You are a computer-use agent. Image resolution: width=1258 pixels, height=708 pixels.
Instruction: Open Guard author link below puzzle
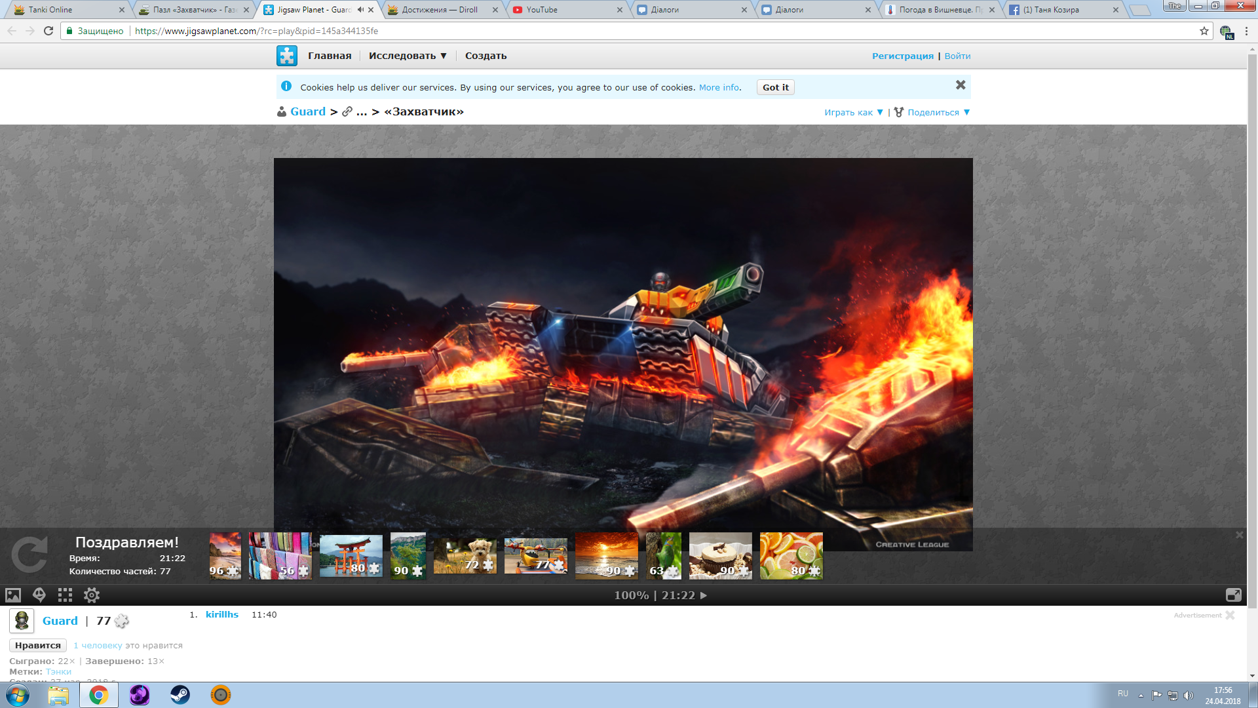point(60,621)
